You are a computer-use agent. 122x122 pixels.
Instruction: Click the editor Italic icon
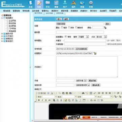tap(42, 100)
